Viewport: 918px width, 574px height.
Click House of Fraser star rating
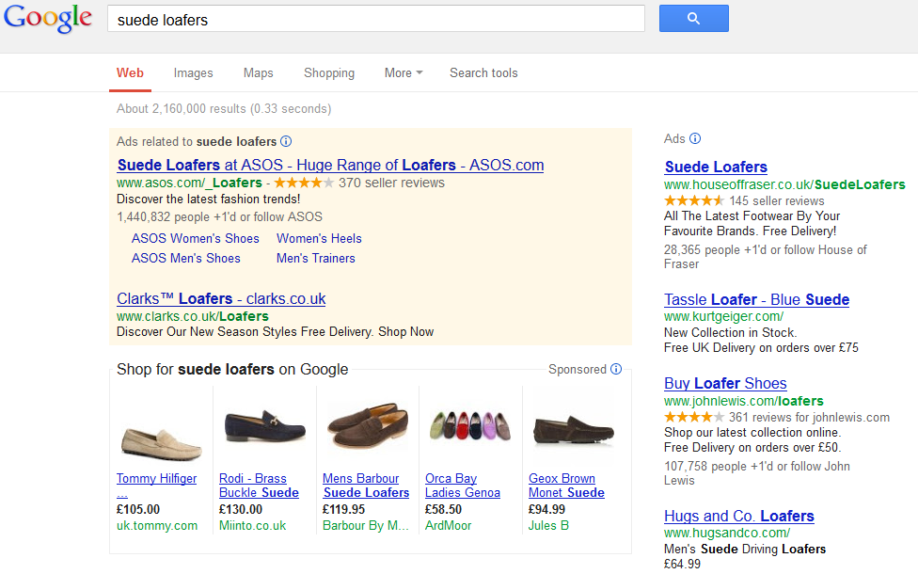tap(694, 201)
